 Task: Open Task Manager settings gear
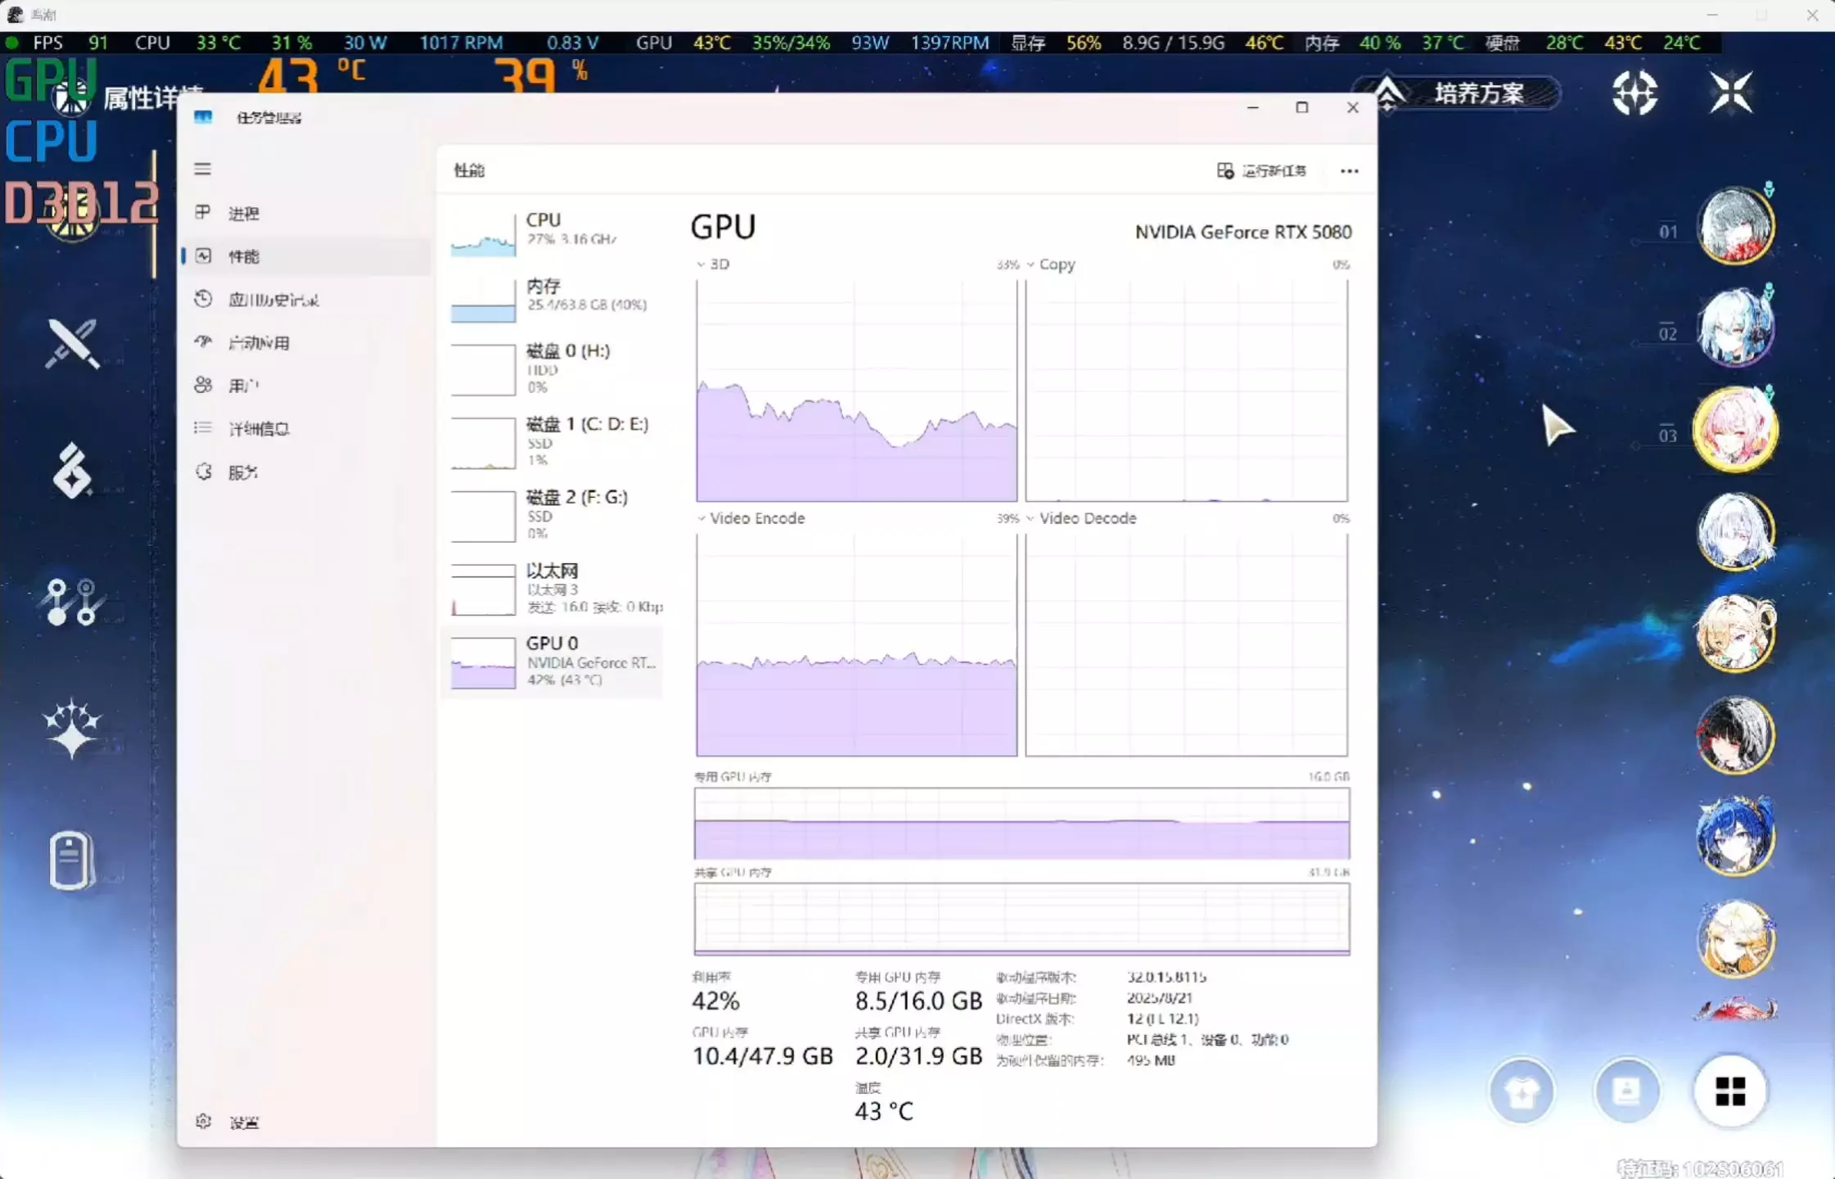click(204, 1121)
